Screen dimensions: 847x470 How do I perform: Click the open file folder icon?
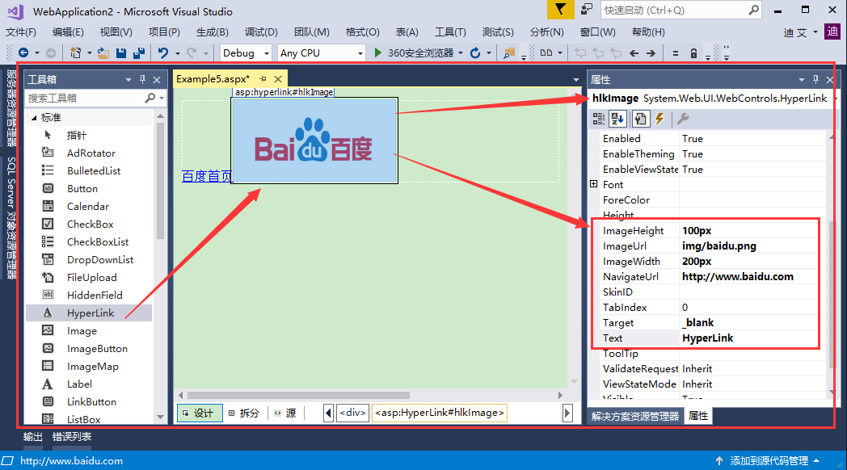click(x=103, y=52)
